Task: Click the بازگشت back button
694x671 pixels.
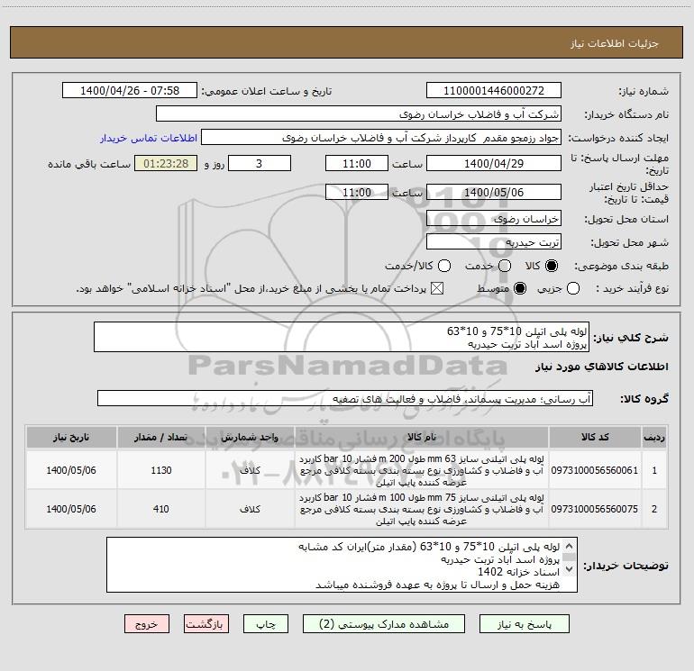Action: pyautogui.click(x=206, y=624)
